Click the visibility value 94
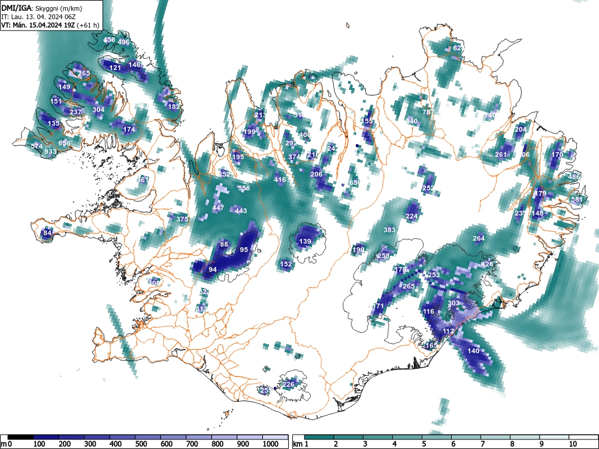This screenshot has height=449, width=599. coord(213,269)
